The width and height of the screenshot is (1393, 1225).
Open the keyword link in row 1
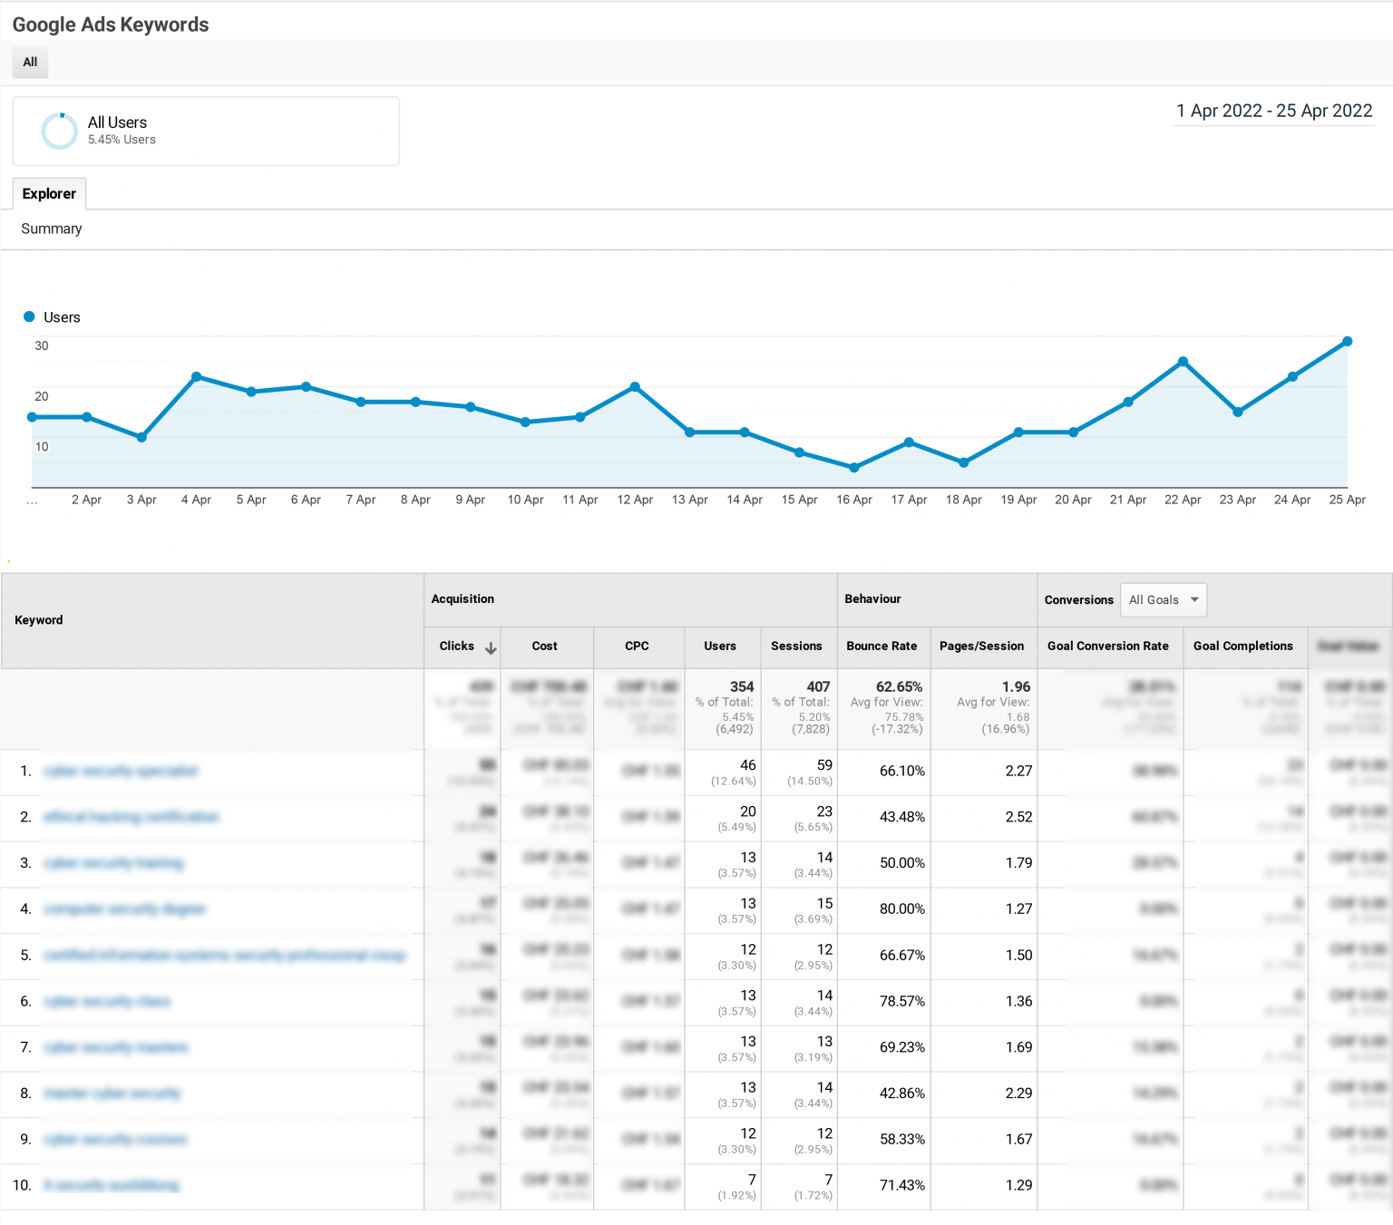click(122, 771)
